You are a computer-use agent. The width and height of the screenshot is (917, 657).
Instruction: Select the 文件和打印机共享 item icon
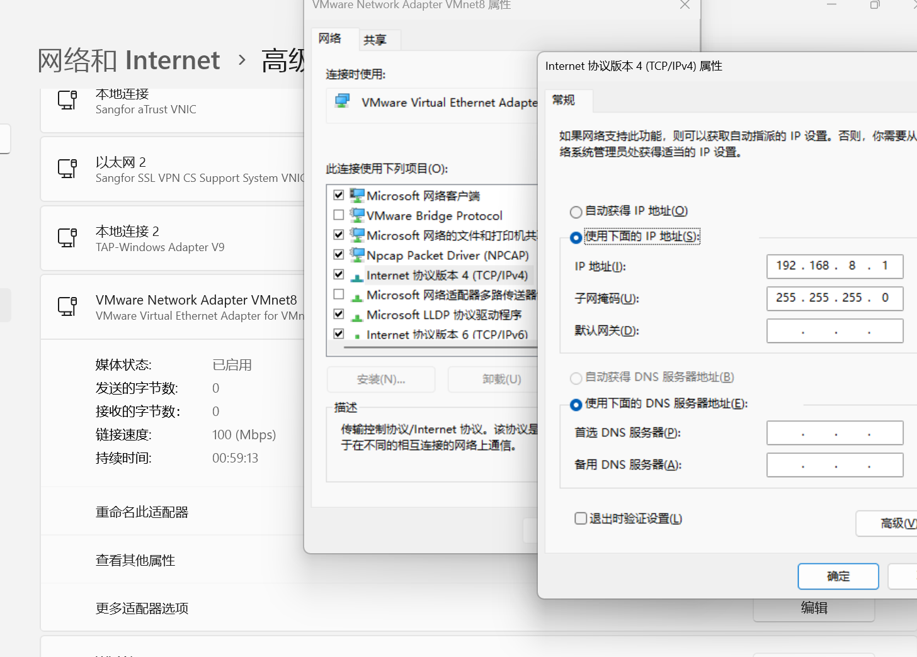tap(357, 235)
